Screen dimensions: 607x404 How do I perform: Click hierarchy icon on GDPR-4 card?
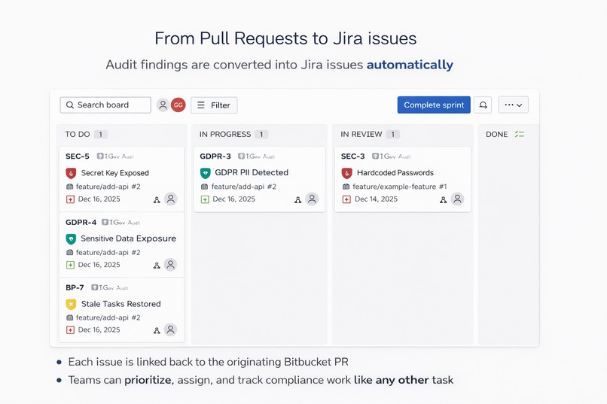[157, 266]
